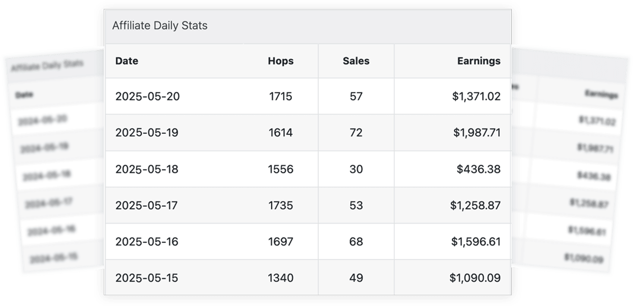Screen dimensions: 633x306
Task: Click the $1,371.02 earnings cell
Action: [476, 96]
